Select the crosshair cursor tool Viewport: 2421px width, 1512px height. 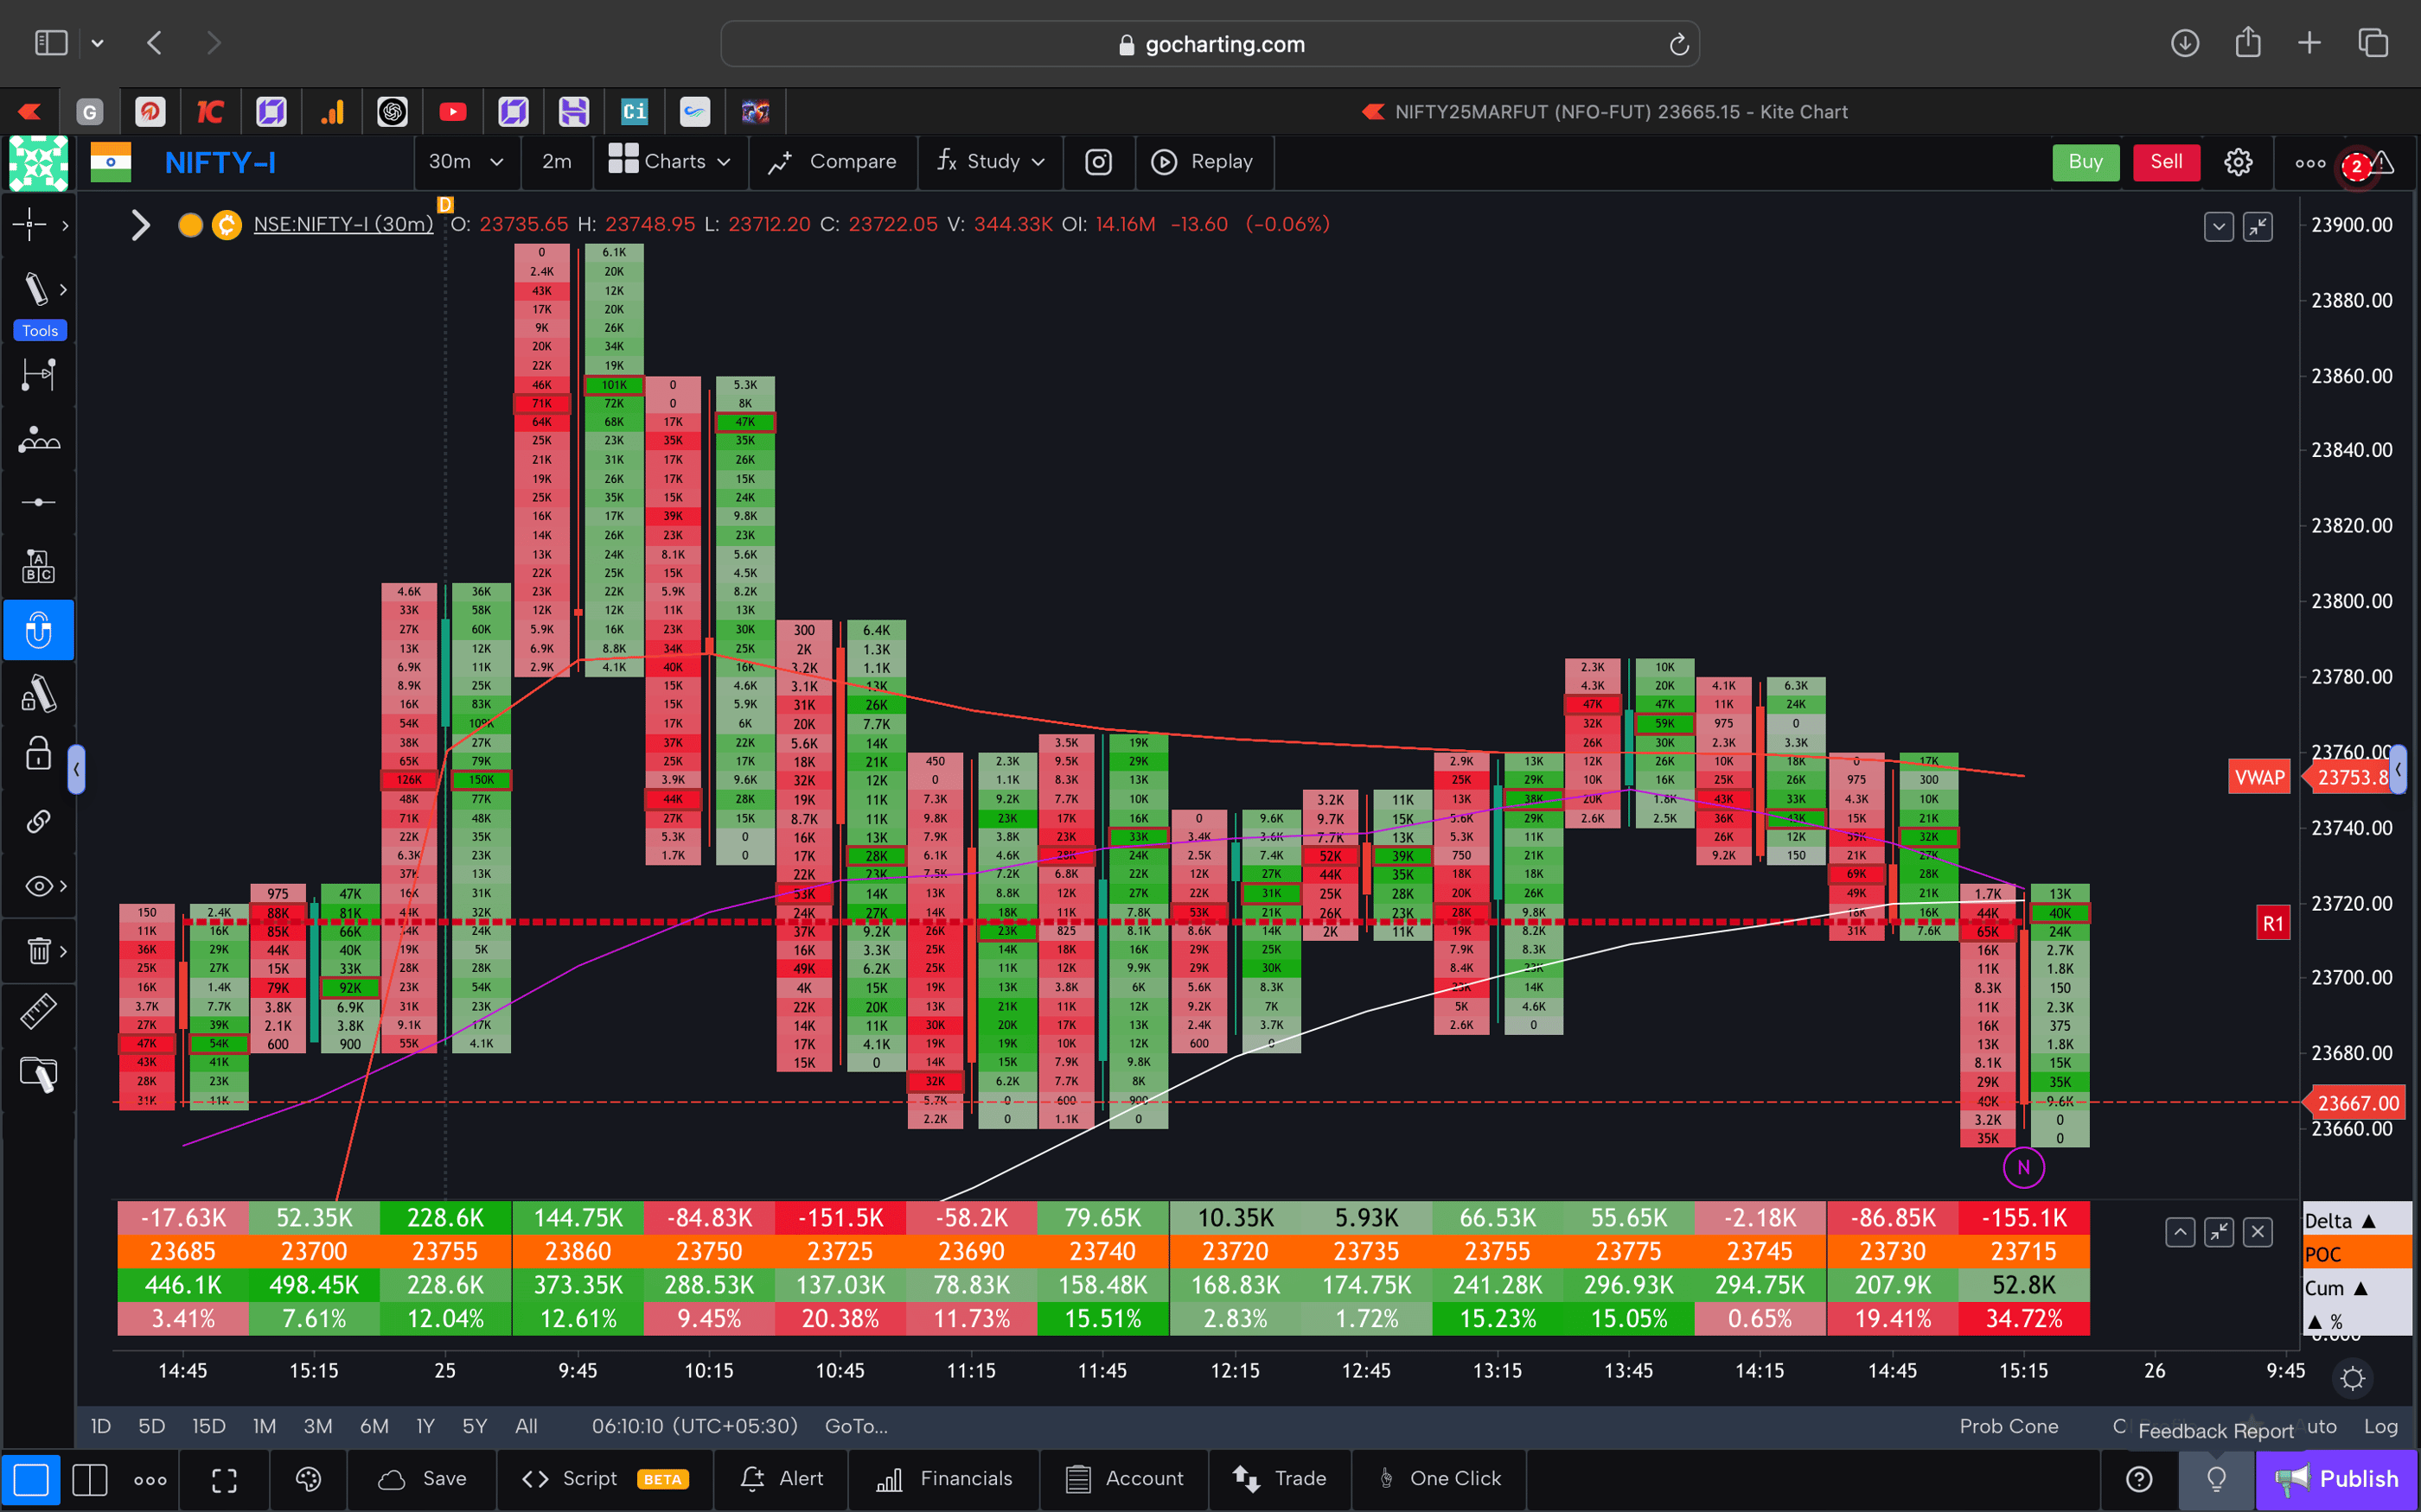tap(30, 225)
